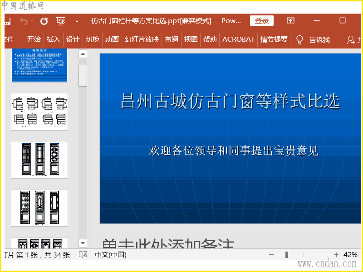Select the 幻灯片放映 Slide Show tab
Viewport: 363px width, 272px height.
pos(142,39)
